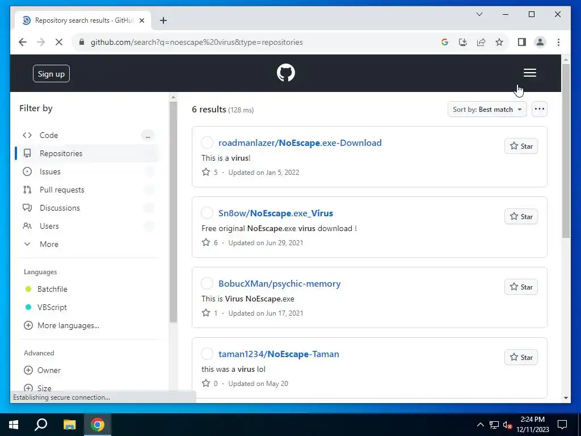Open Chrome three-dot menu
This screenshot has height=436, width=581.
558,42
